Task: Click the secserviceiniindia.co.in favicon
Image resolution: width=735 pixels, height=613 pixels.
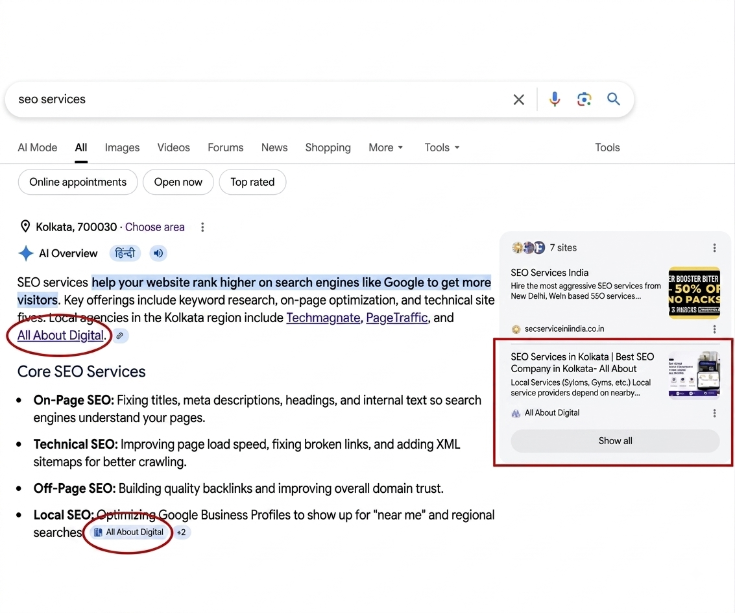Action: (516, 329)
